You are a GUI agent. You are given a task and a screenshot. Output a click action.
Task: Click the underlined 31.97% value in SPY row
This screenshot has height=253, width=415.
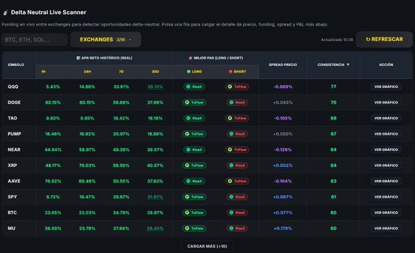[156, 197]
